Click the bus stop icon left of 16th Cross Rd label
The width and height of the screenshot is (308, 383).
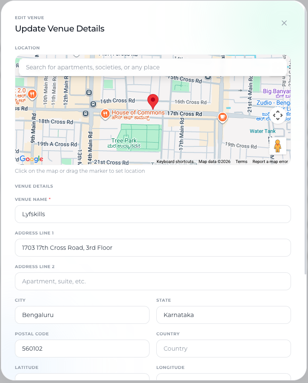[93, 104]
